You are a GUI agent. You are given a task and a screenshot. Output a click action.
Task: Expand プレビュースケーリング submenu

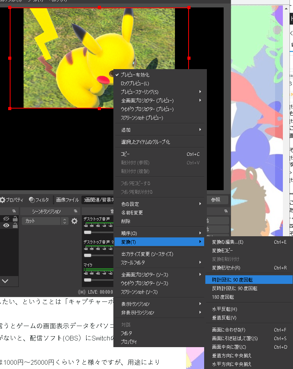pyautogui.click(x=159, y=92)
